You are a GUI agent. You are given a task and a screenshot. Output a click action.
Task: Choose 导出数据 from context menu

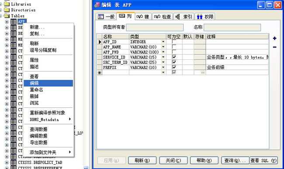coord(48,142)
